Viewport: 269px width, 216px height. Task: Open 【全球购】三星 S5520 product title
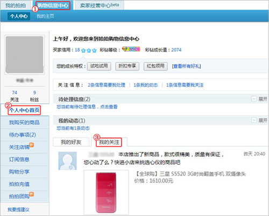(190, 174)
